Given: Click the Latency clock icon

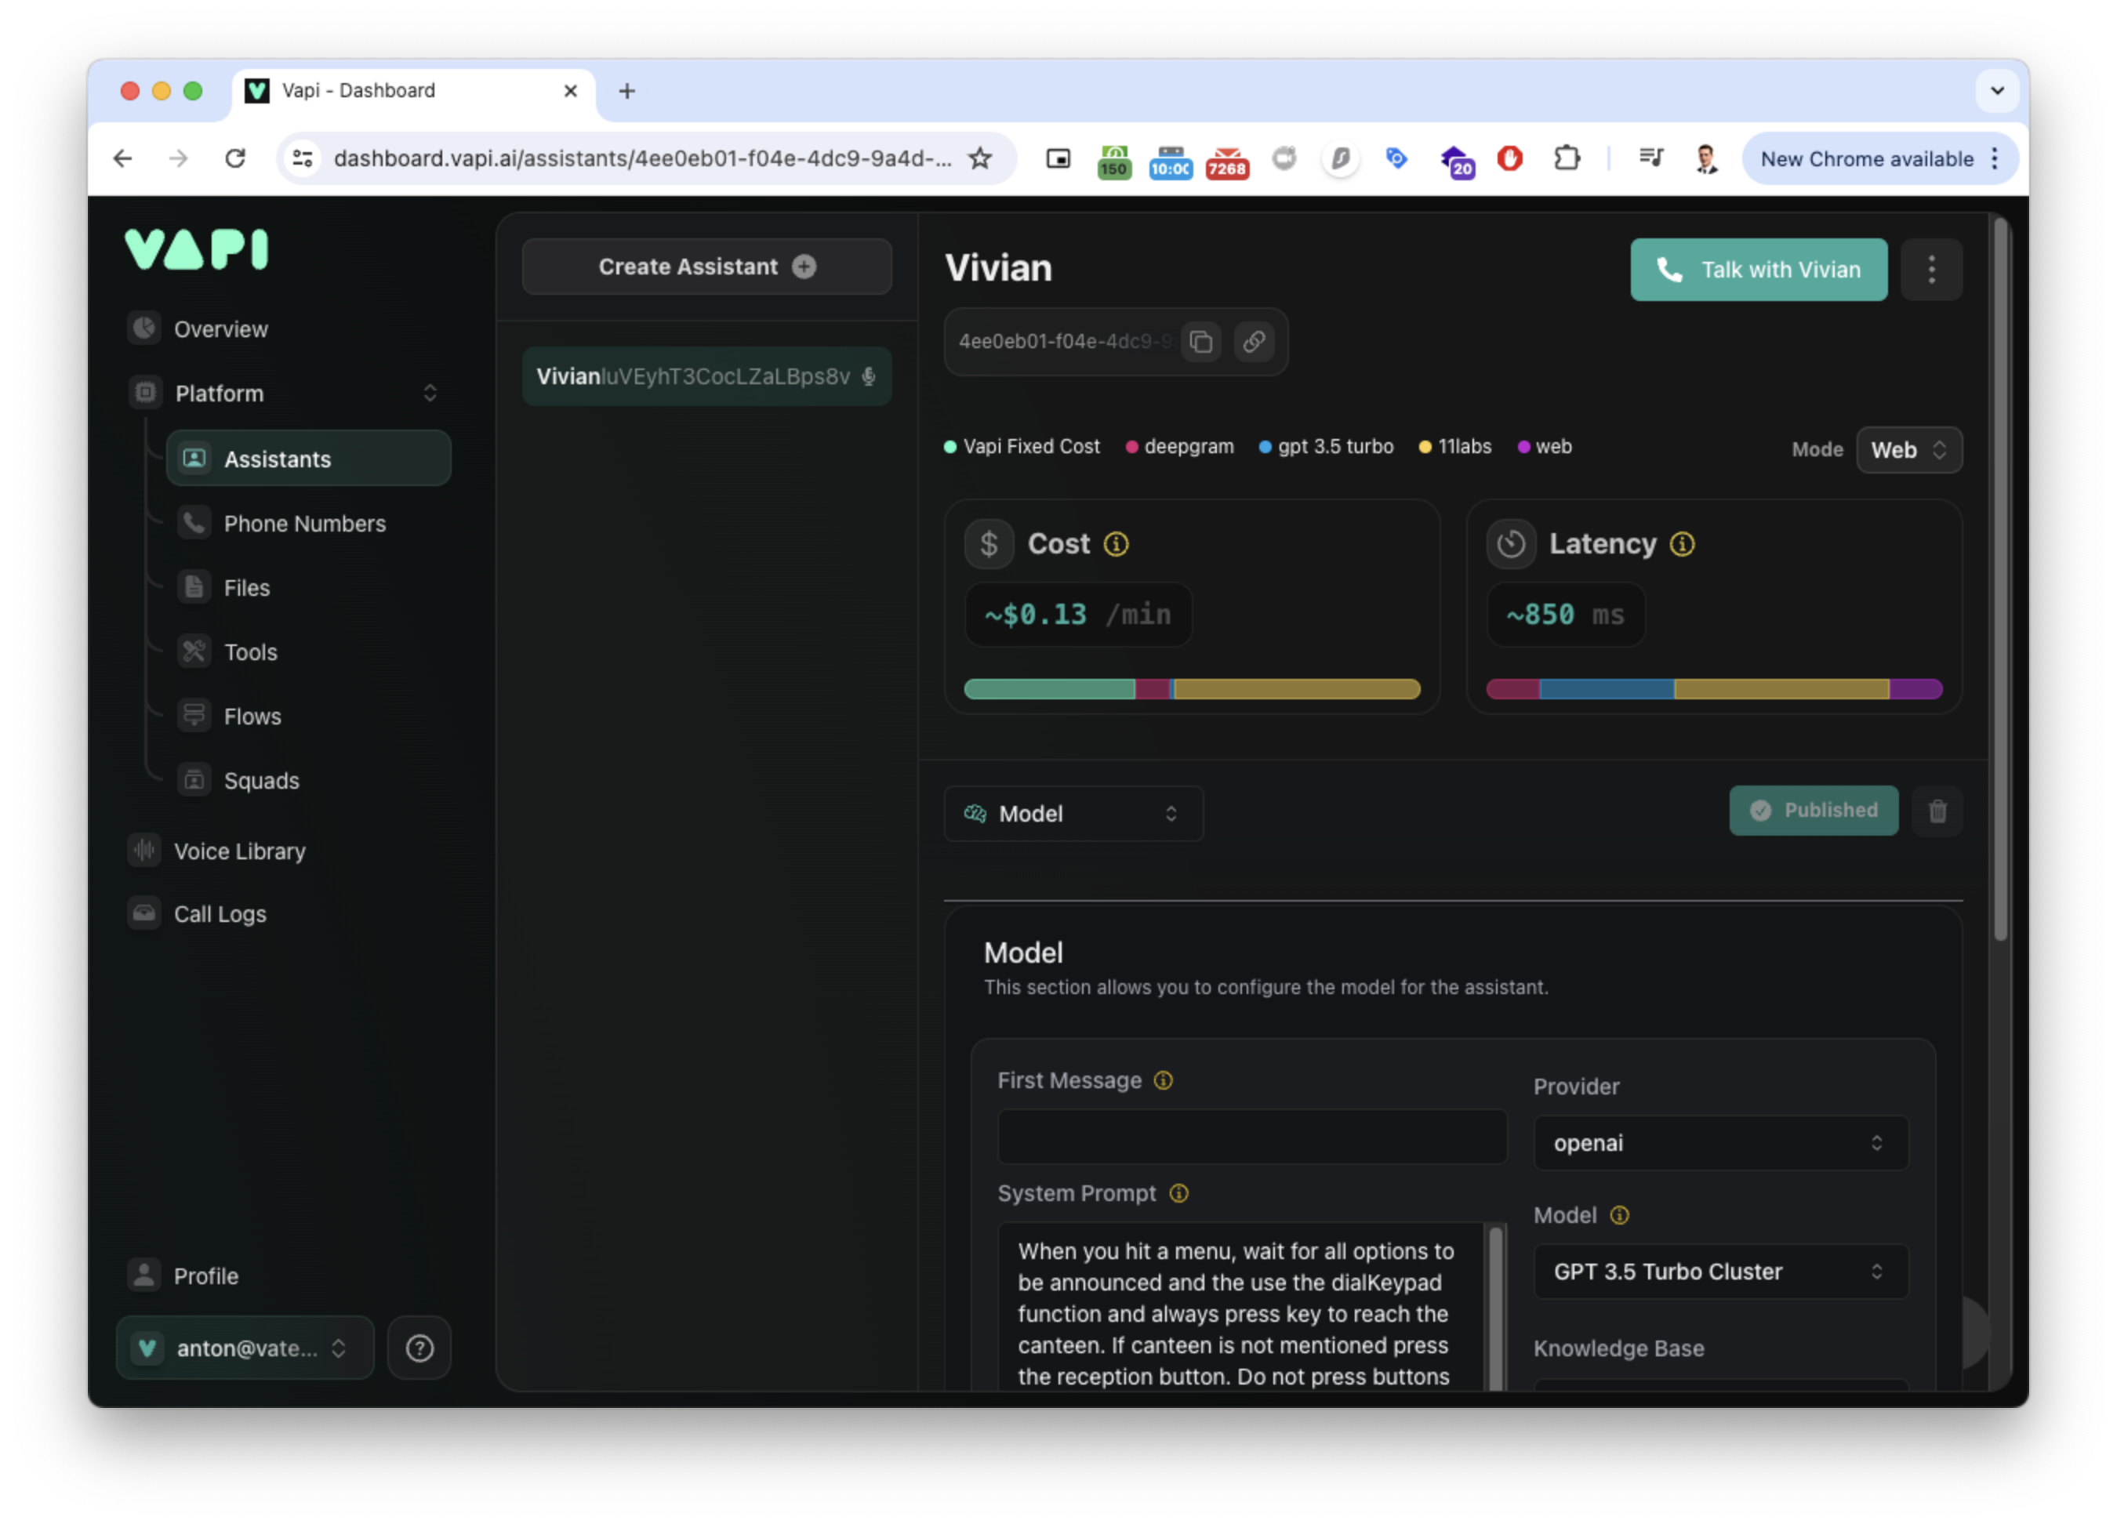Looking at the screenshot, I should [x=1510, y=544].
